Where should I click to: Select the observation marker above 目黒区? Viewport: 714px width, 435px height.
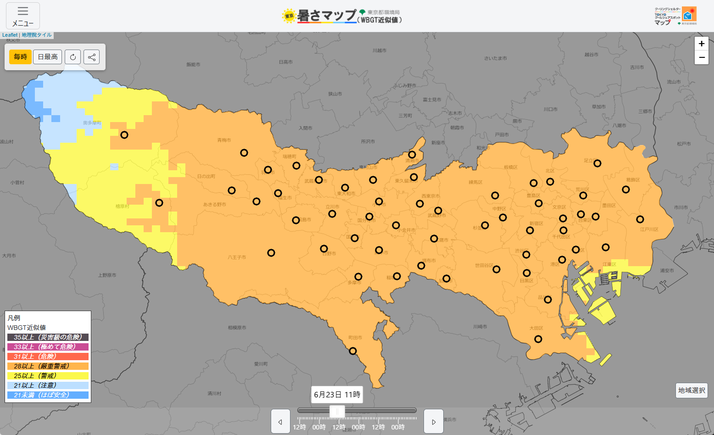click(x=527, y=273)
